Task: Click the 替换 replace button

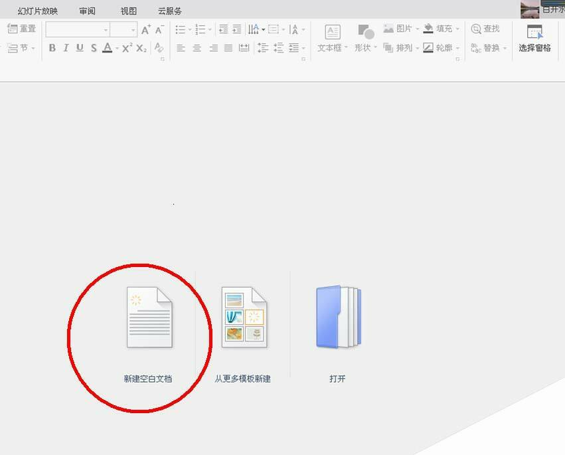Action: tap(488, 48)
